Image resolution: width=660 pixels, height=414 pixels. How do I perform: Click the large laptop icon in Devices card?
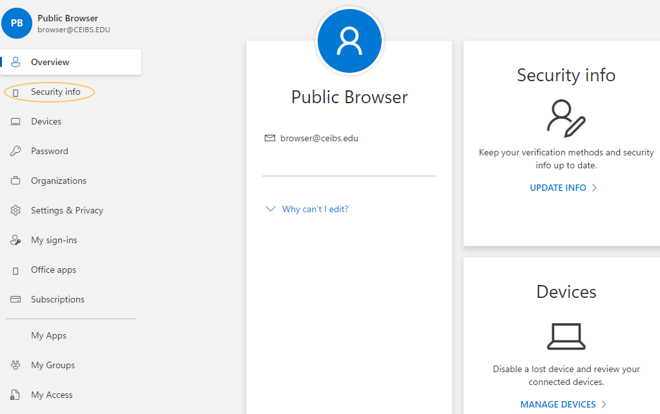566,336
